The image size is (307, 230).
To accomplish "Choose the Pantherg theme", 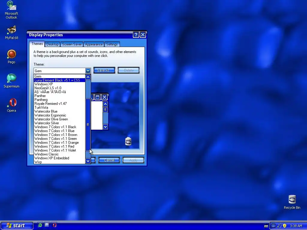I will click(x=60, y=100).
